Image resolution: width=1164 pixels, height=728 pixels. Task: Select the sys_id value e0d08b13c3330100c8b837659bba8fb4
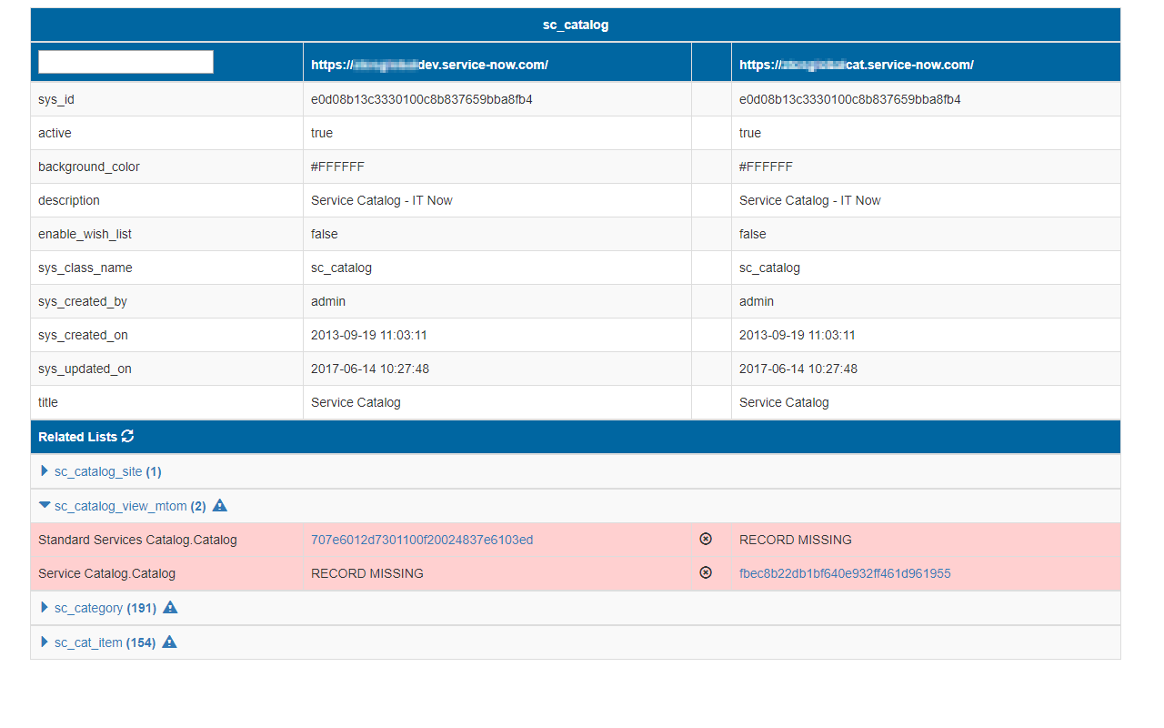pos(421,98)
